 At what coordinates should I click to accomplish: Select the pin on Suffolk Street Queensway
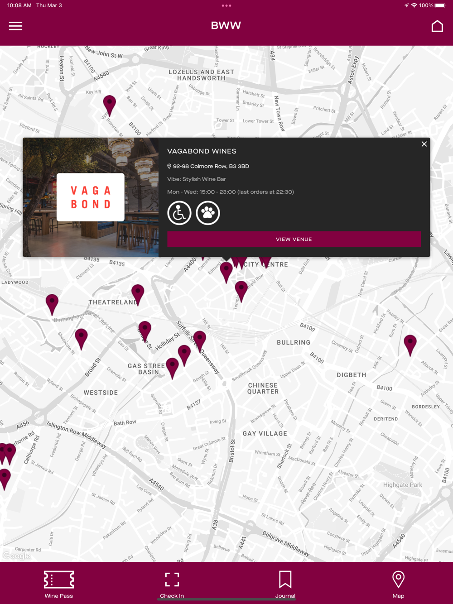coord(200,341)
